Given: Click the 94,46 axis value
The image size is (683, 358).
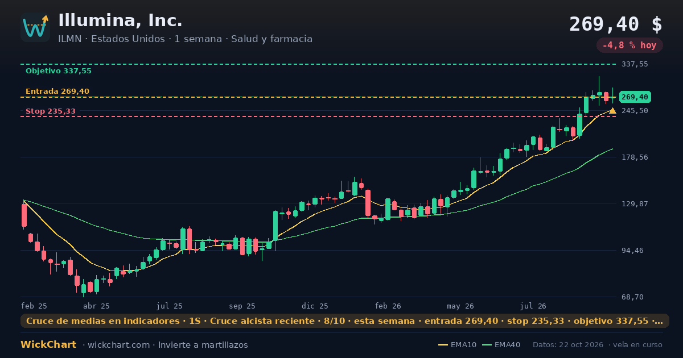Looking at the screenshot, I should click(x=633, y=251).
